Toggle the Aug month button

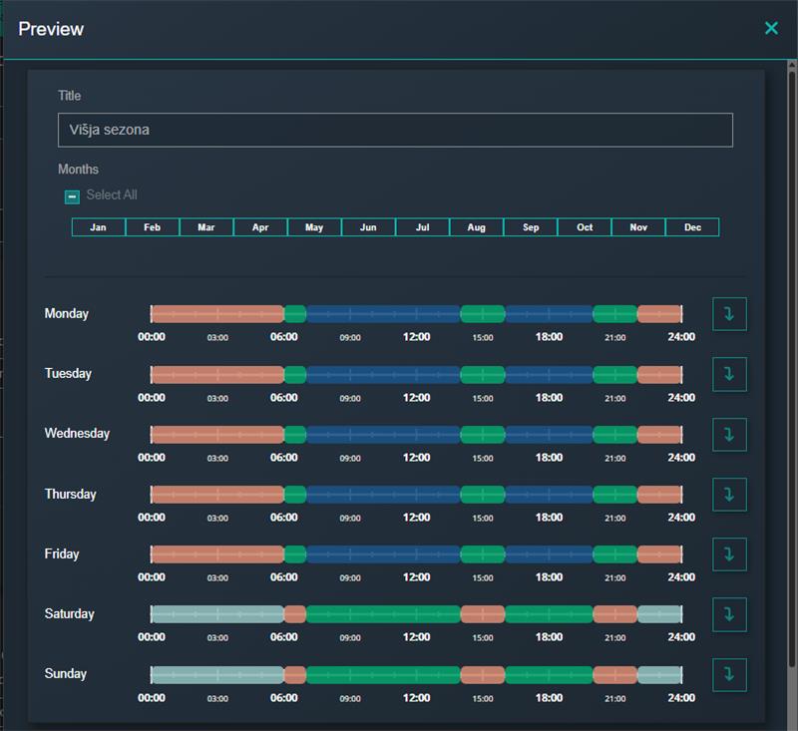click(x=477, y=227)
